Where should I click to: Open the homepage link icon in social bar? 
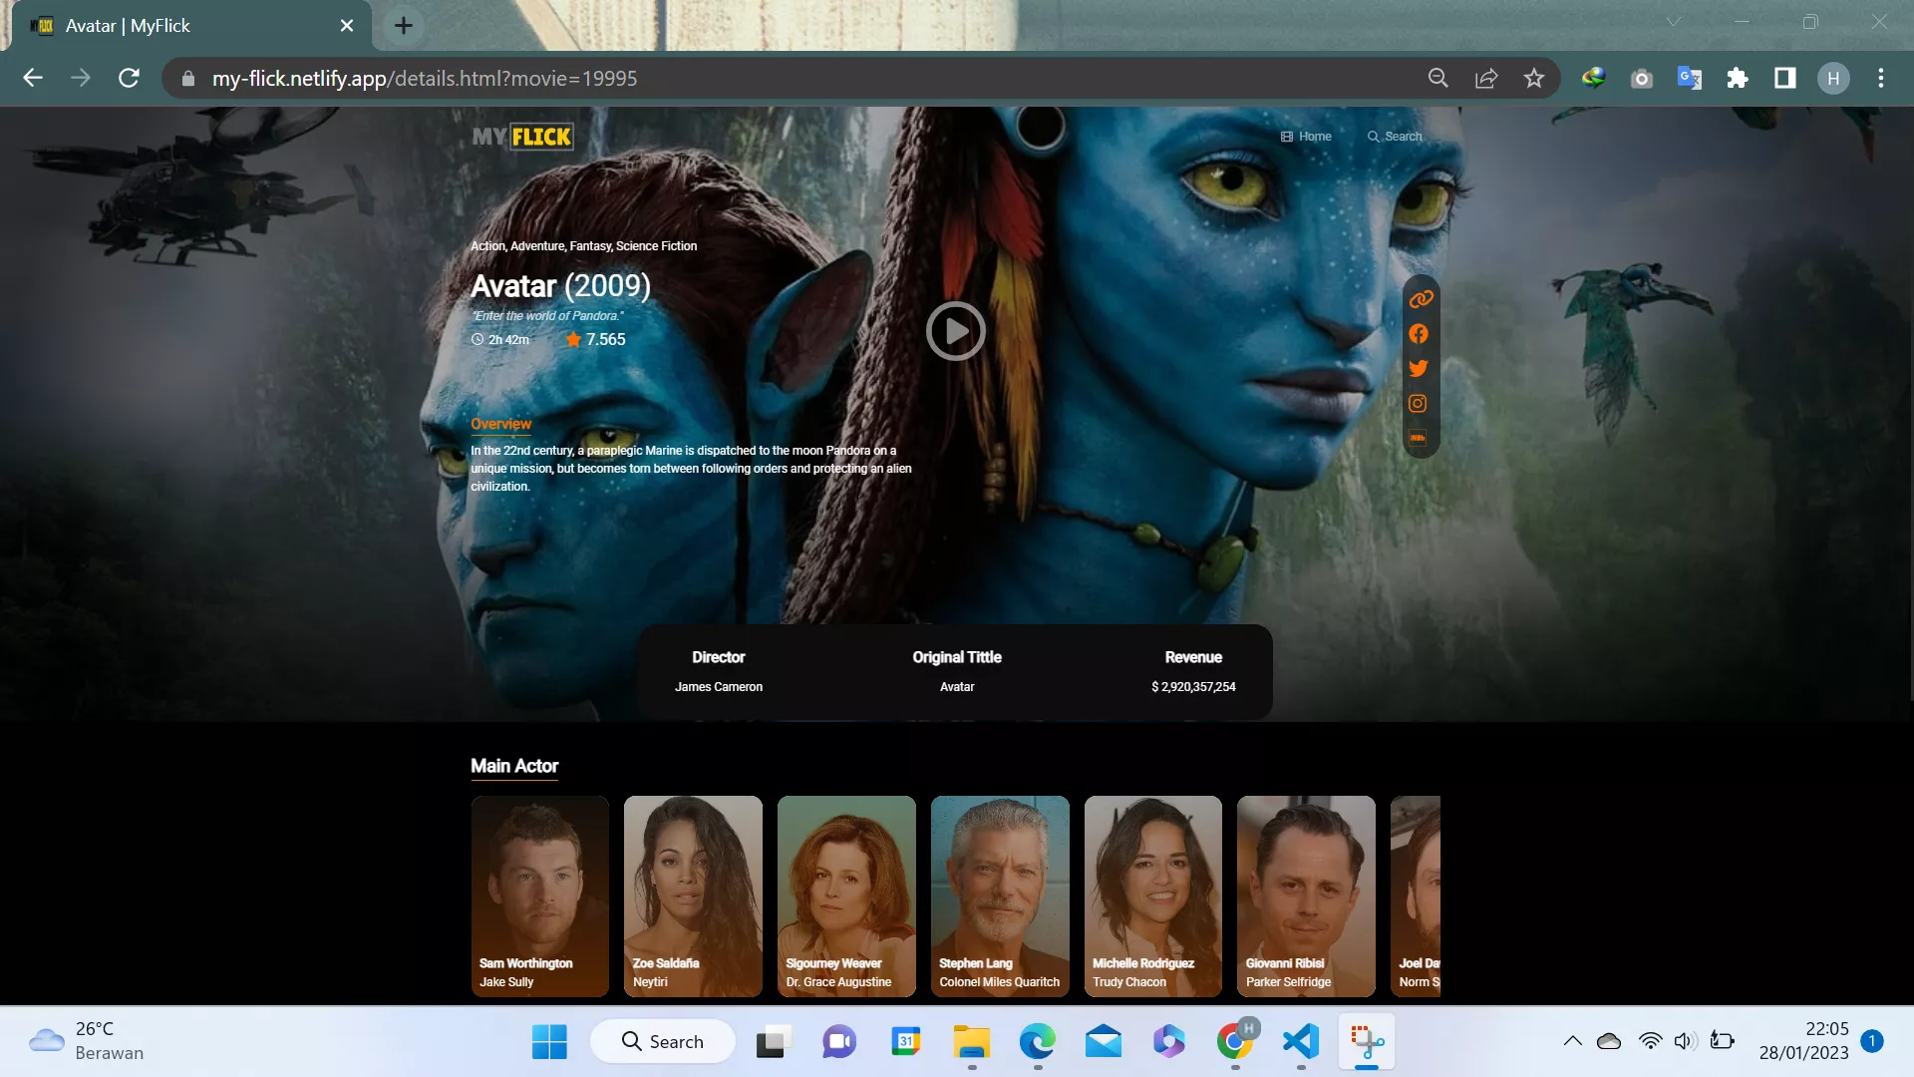pos(1420,298)
